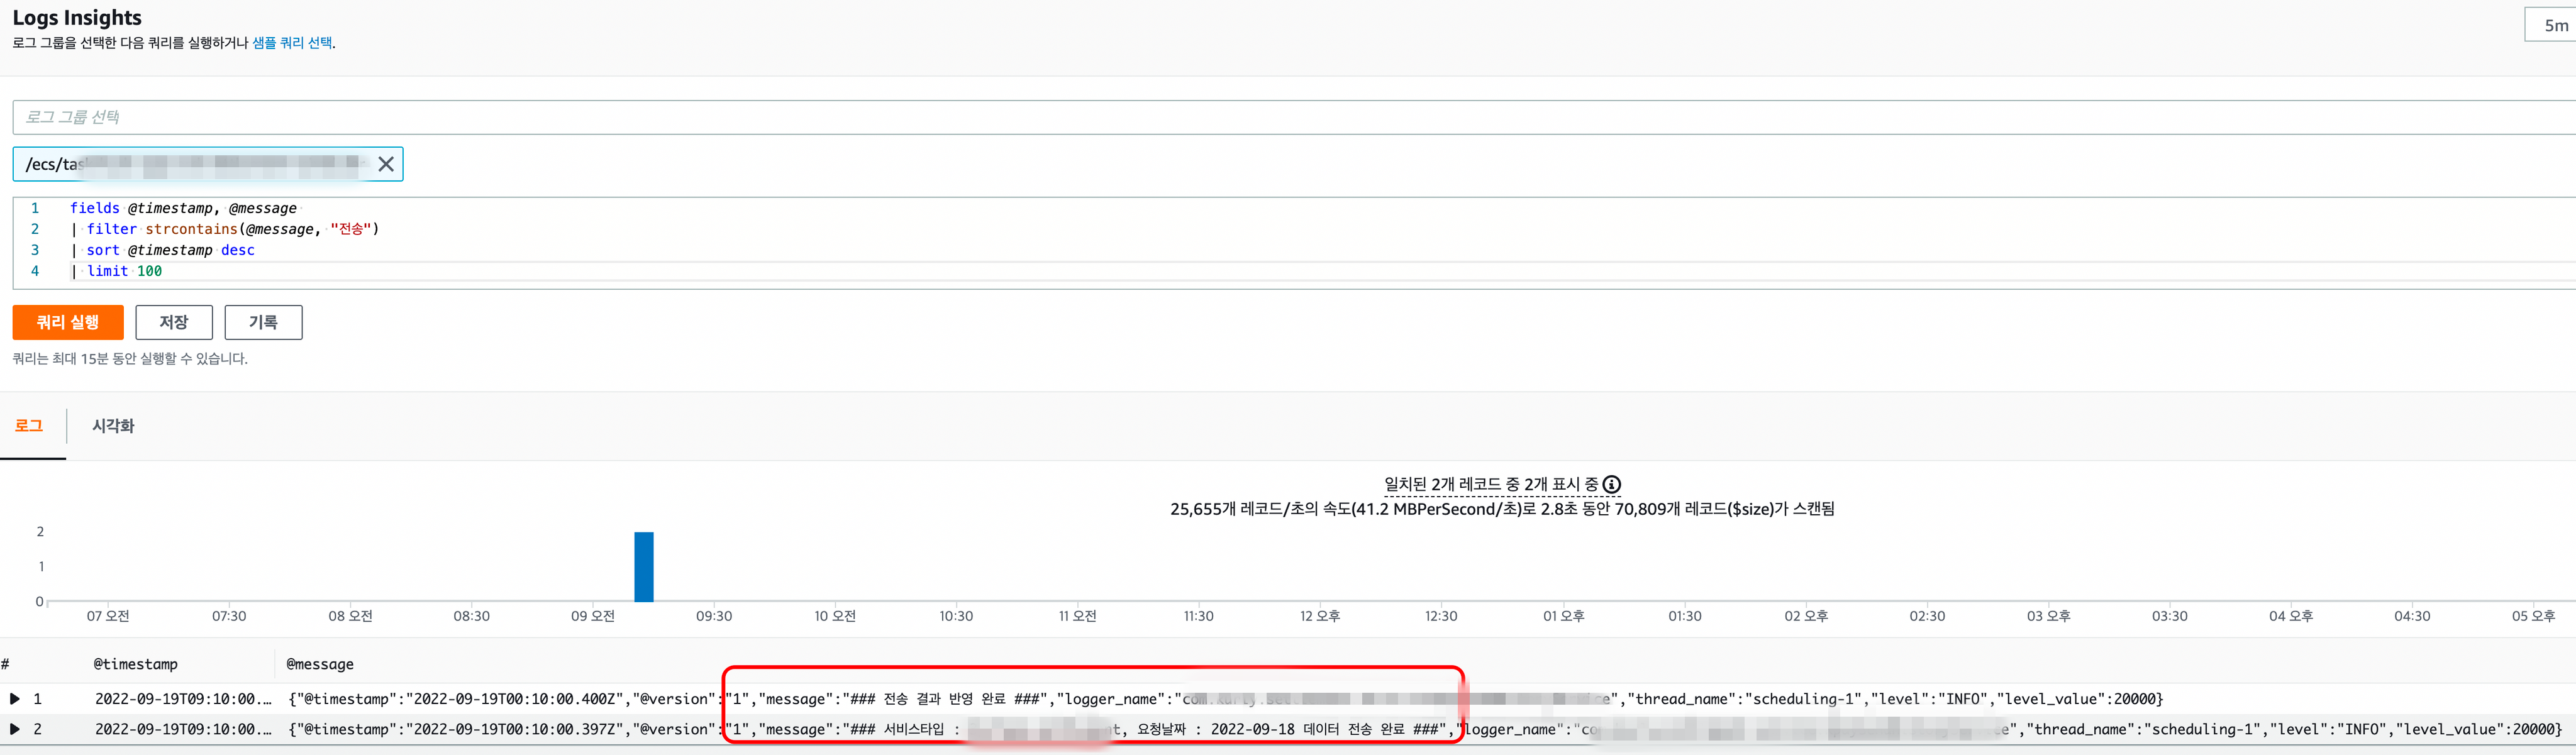Run the query with 쿼리 실행 button
The height and width of the screenshot is (755, 2576).
(68, 322)
